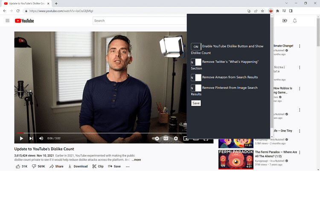The image size is (320, 200).
Task: Toggle the autoplay switch in player
Action: click(155, 138)
